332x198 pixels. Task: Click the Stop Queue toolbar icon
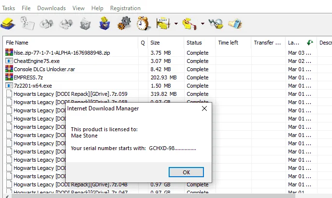pos(189,24)
